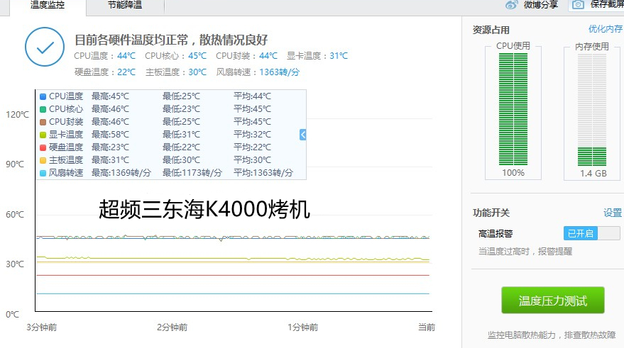
Task: Click the blue CPU温度 legend swatch
Action: 43,96
